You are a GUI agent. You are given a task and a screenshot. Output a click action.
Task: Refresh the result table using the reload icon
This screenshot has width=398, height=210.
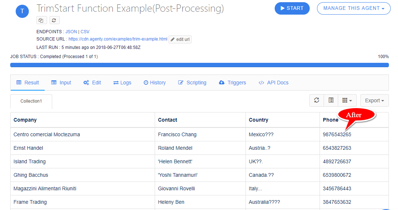pos(317,100)
